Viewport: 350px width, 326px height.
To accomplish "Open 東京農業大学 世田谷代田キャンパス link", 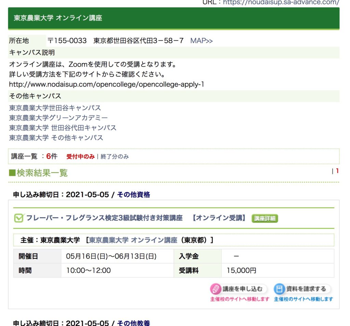I will coord(63,128).
